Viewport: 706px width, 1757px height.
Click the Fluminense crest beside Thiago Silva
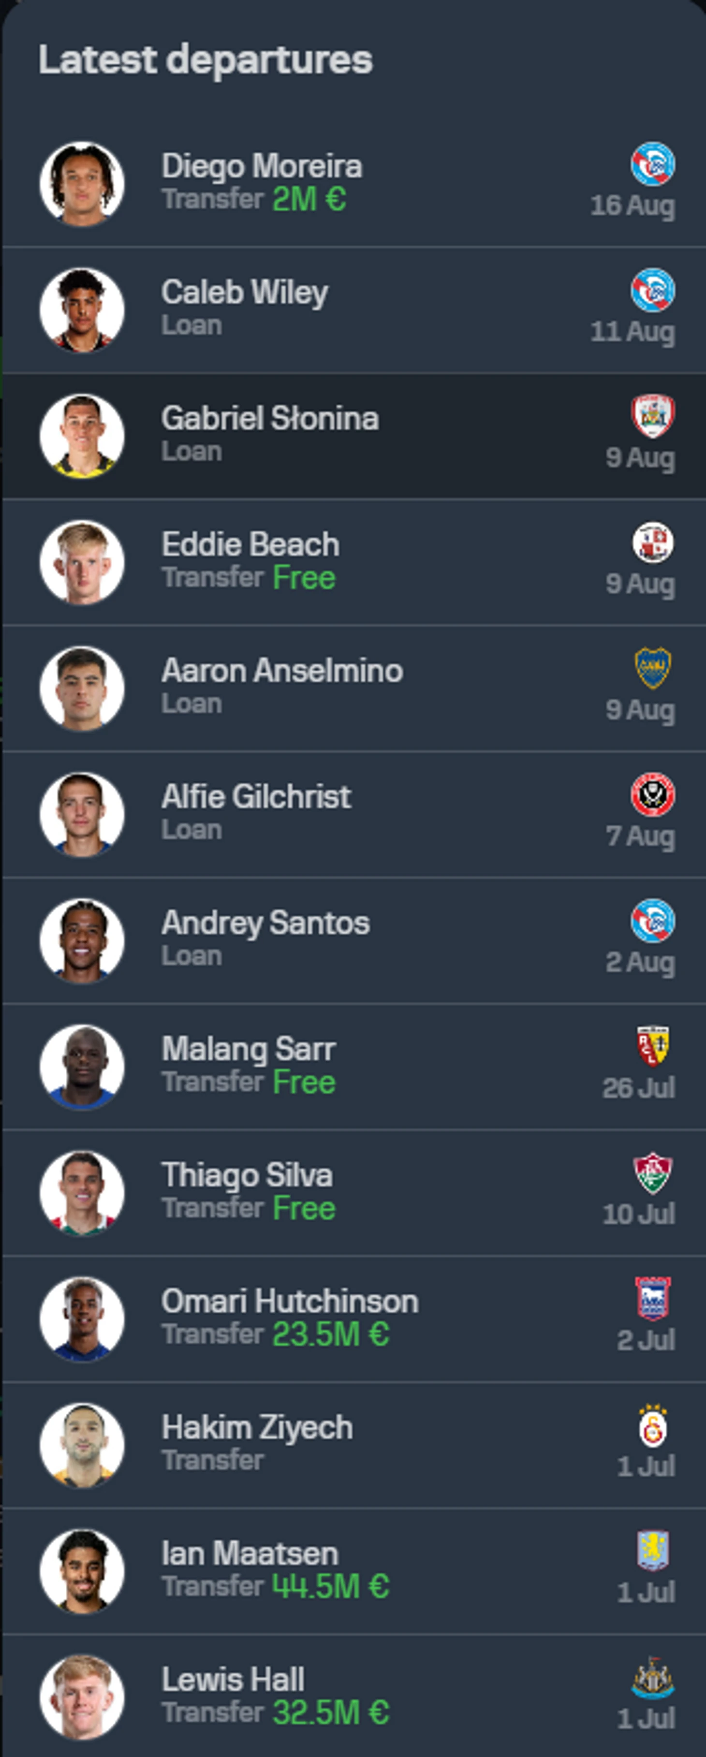click(652, 1173)
